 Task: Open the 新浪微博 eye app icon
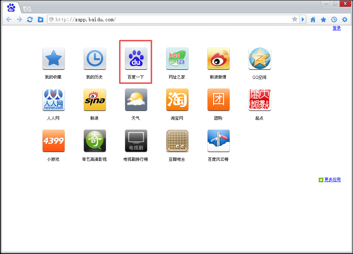(x=218, y=58)
